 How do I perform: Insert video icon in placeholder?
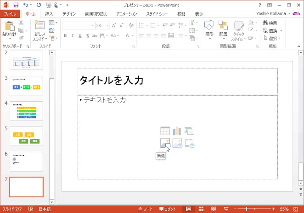[190, 143]
